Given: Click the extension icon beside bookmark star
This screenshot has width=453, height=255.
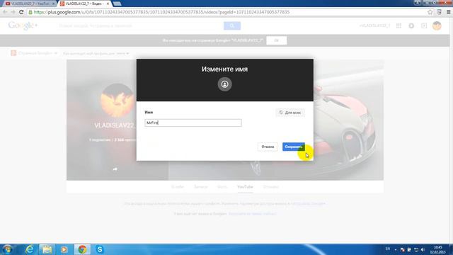Looking at the screenshot, I should click(x=439, y=12).
